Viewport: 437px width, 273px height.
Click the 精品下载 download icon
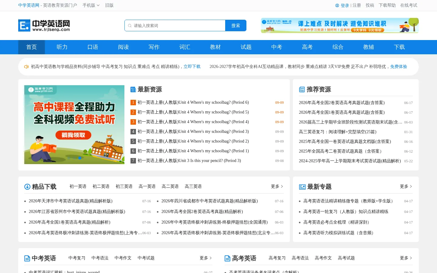tap(27, 187)
